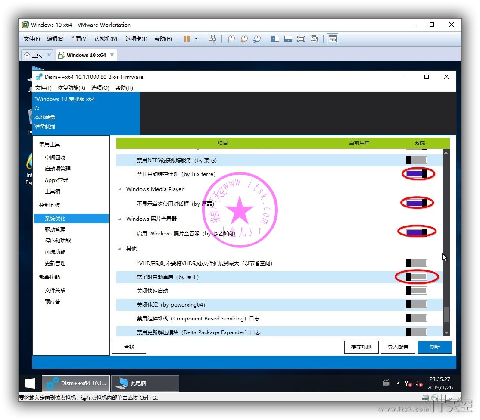Open 工具箱 in the sidebar
480x420 pixels.
pyautogui.click(x=52, y=191)
